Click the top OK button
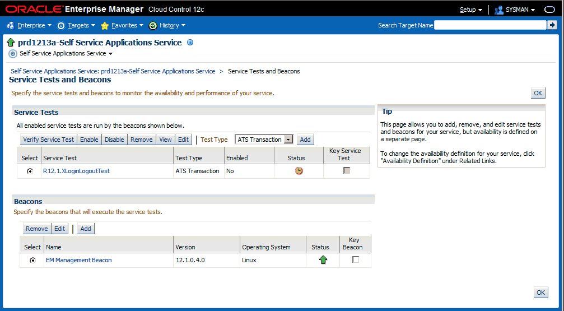The height and width of the screenshot is (311, 564). point(538,93)
